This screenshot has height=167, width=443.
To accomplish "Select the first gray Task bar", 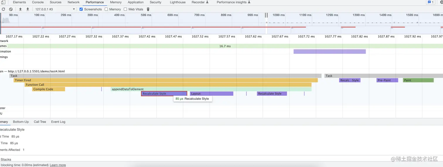I will (165, 76).
